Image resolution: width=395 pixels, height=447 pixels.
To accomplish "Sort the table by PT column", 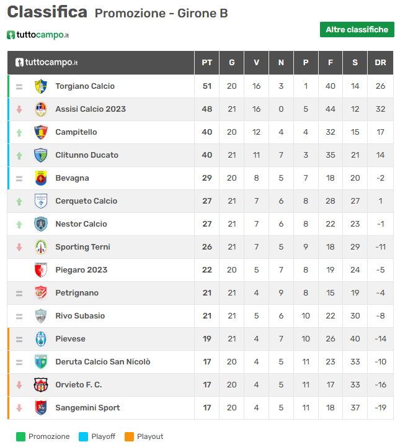I will click(x=207, y=63).
